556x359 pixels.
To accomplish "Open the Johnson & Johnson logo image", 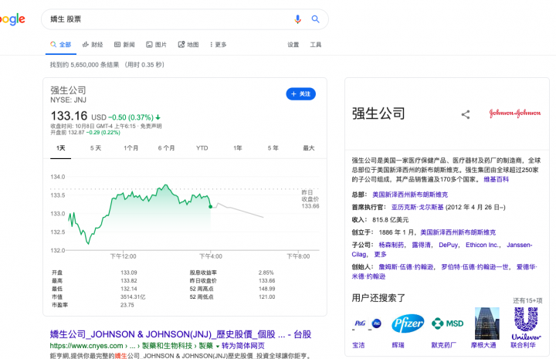I will coord(515,113).
